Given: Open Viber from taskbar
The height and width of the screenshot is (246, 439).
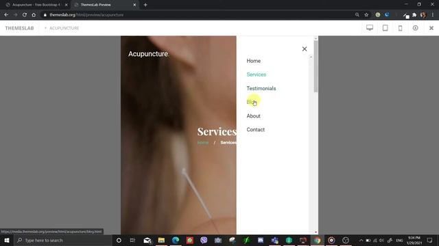Looking at the screenshot, I should tap(204, 240).
